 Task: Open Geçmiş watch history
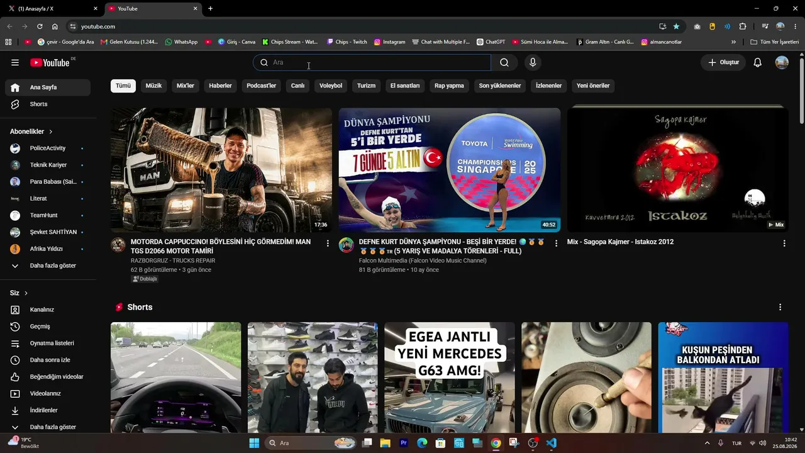[48, 327]
